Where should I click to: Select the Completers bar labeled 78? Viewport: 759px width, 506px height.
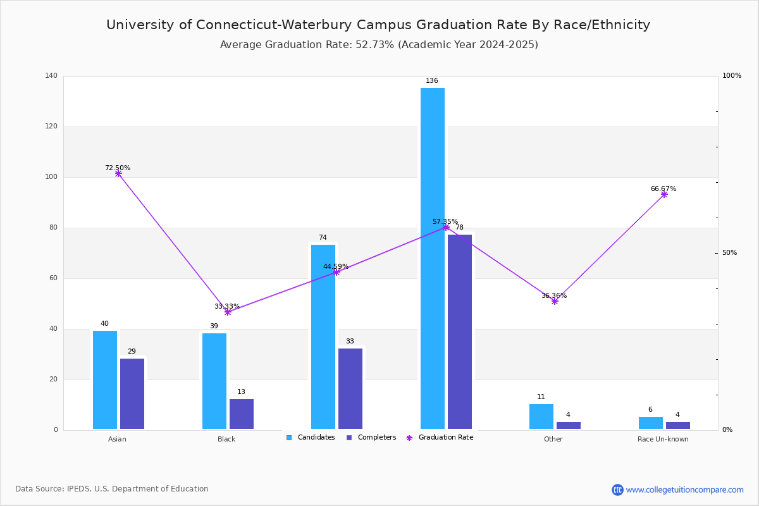(x=460, y=332)
